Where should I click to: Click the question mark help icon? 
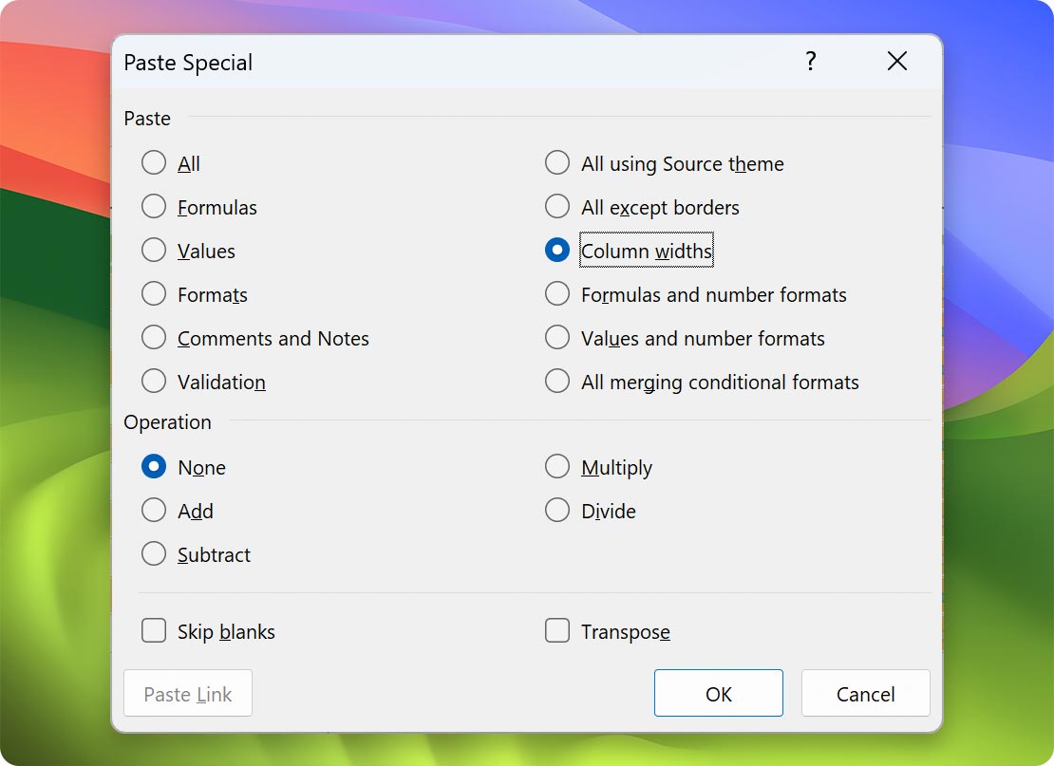(810, 62)
